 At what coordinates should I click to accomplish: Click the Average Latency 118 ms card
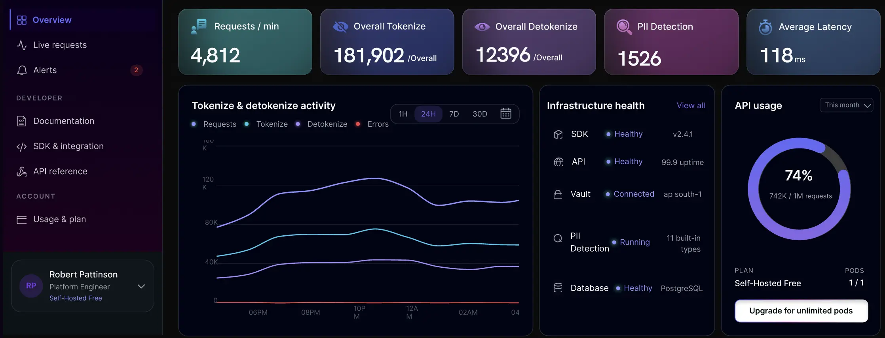tap(813, 42)
